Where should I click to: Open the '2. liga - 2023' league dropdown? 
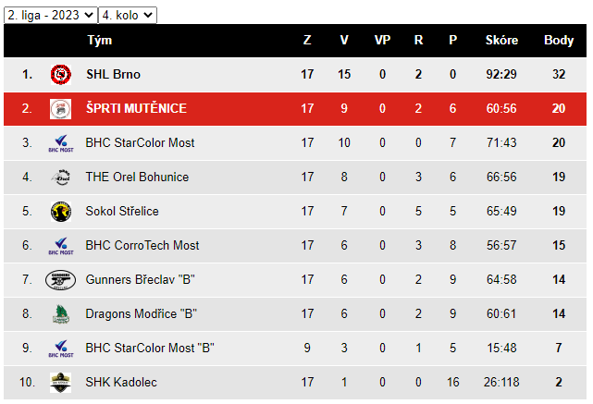click(51, 15)
